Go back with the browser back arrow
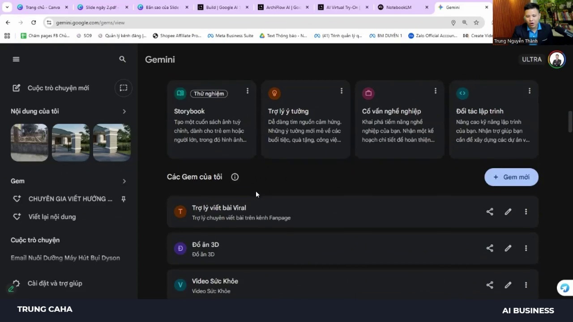The height and width of the screenshot is (322, 573). point(8,22)
